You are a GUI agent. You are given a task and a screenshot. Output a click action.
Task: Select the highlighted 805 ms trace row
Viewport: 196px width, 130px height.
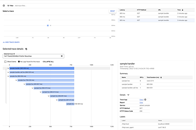156,20
